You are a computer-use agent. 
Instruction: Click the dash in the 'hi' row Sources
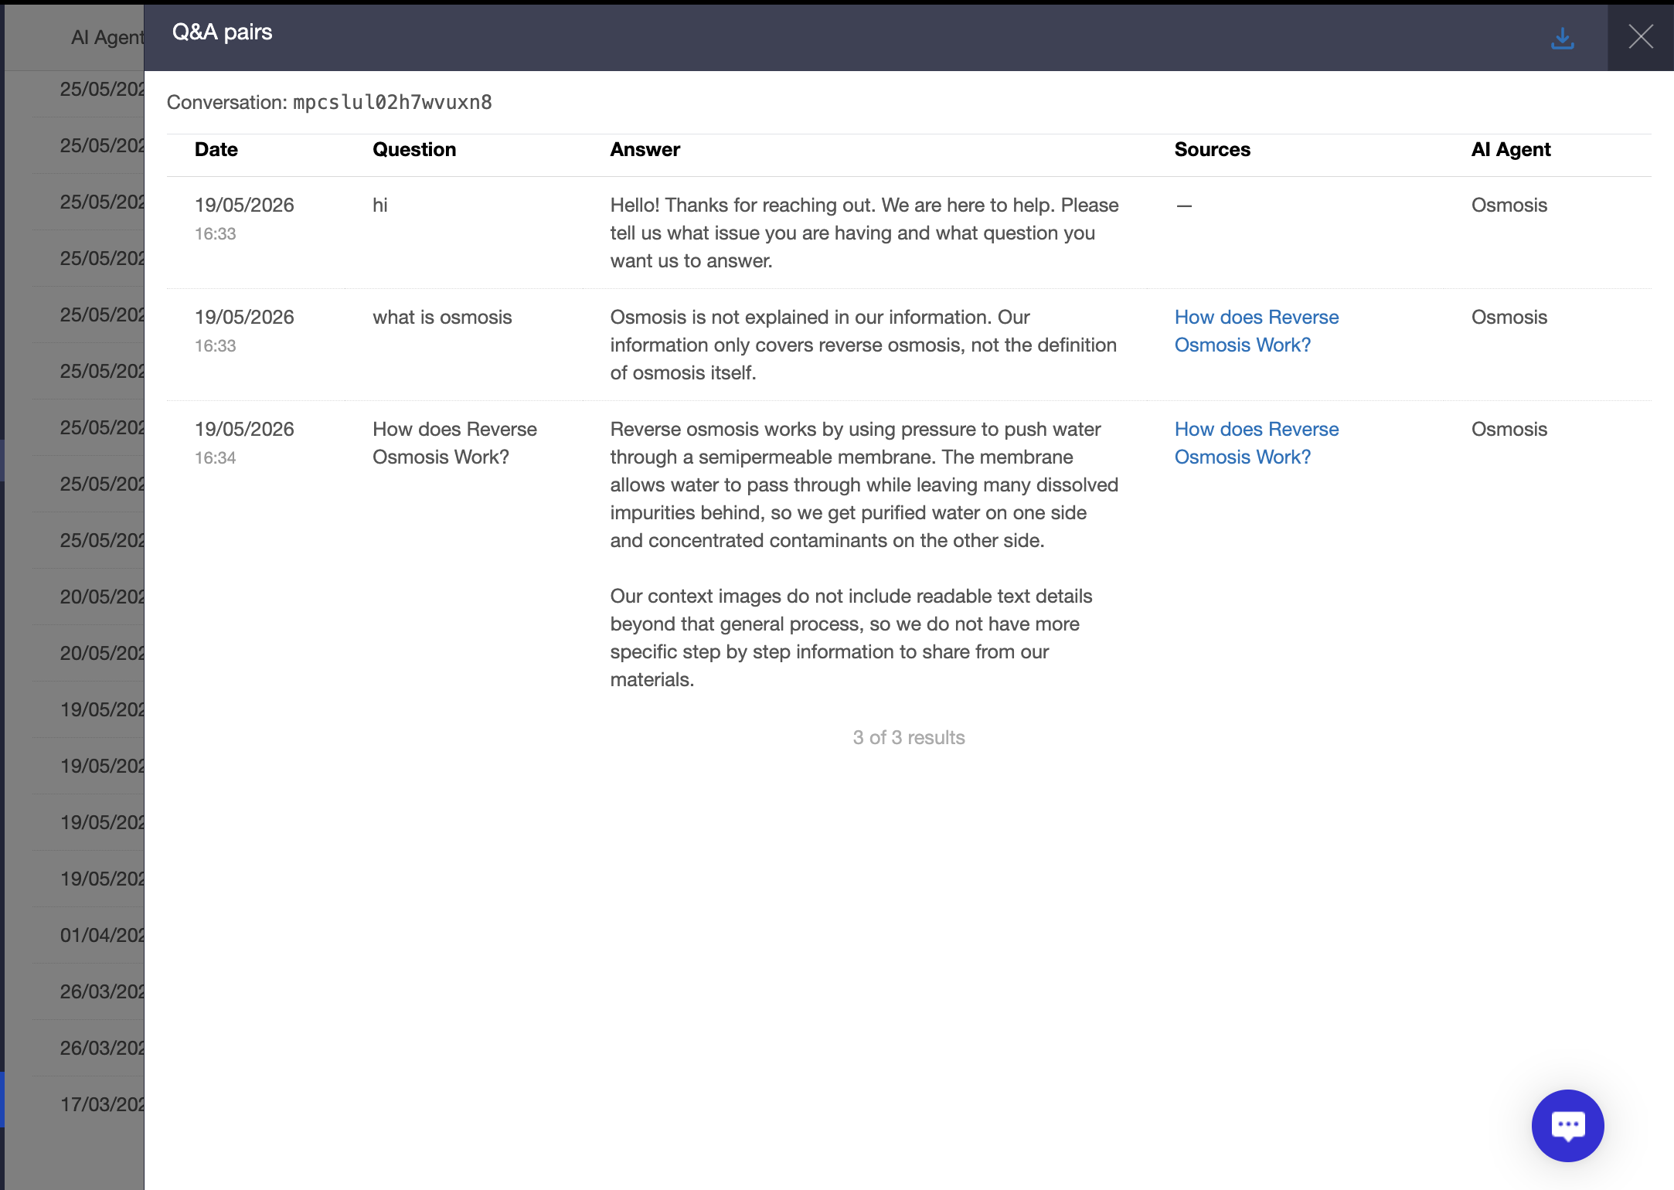[x=1183, y=206]
